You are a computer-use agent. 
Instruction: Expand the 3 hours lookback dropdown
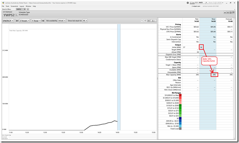click(x=25, y=21)
